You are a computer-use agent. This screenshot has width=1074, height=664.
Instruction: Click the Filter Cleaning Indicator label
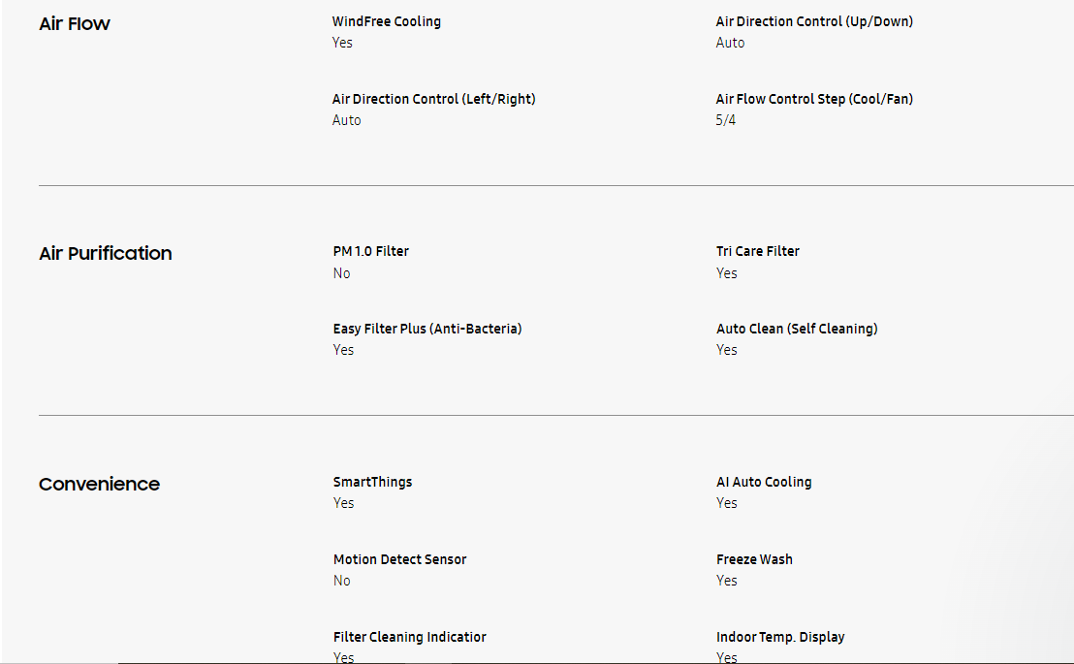[x=409, y=637]
